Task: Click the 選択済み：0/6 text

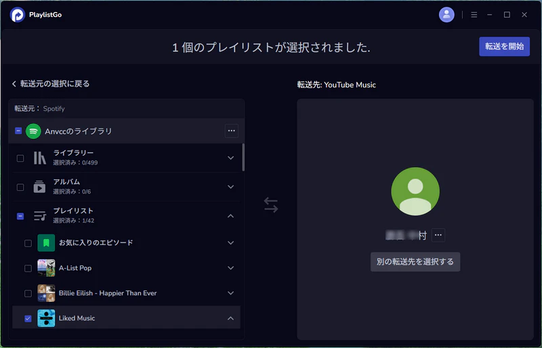Action: pyautogui.click(x=72, y=192)
